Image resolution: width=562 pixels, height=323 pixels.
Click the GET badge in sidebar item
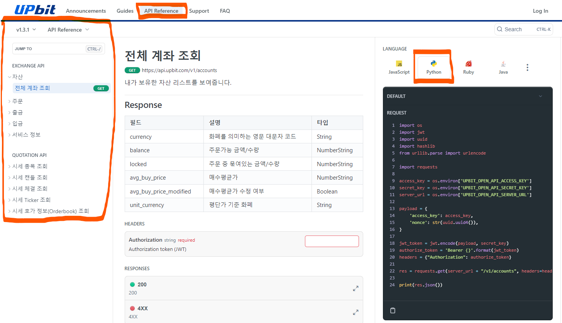[101, 88]
